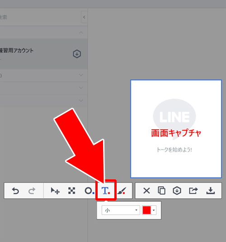Undo the last capture edit
Viewport: 226px width, 242px height.
pos(15,191)
